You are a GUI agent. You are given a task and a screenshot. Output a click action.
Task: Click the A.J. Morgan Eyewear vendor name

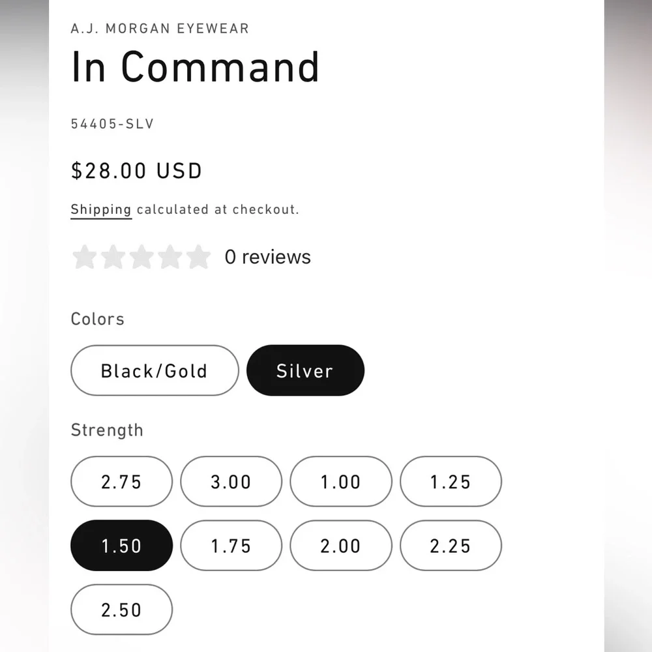[x=160, y=28]
